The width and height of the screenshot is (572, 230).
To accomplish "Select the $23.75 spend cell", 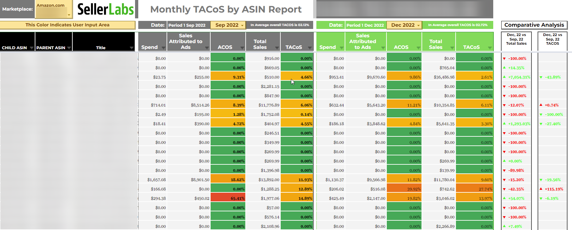I will point(153,77).
